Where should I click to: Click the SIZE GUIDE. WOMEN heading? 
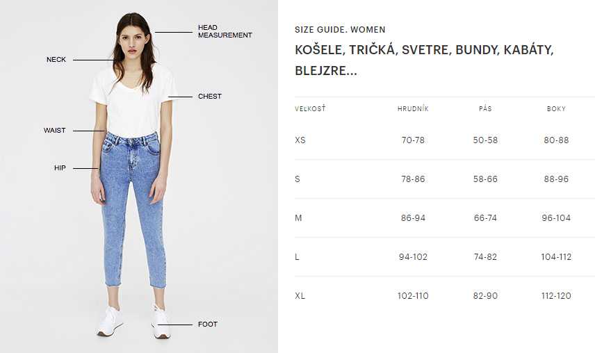tap(340, 30)
